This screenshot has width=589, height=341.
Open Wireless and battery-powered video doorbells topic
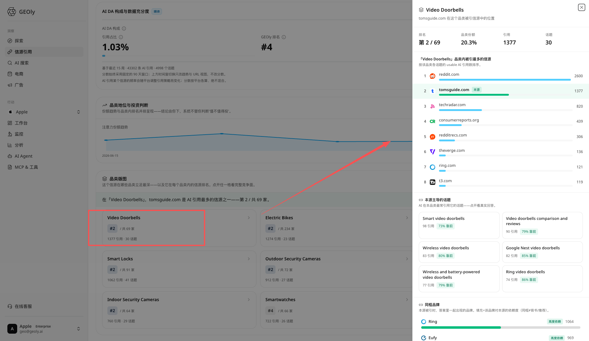(459, 279)
